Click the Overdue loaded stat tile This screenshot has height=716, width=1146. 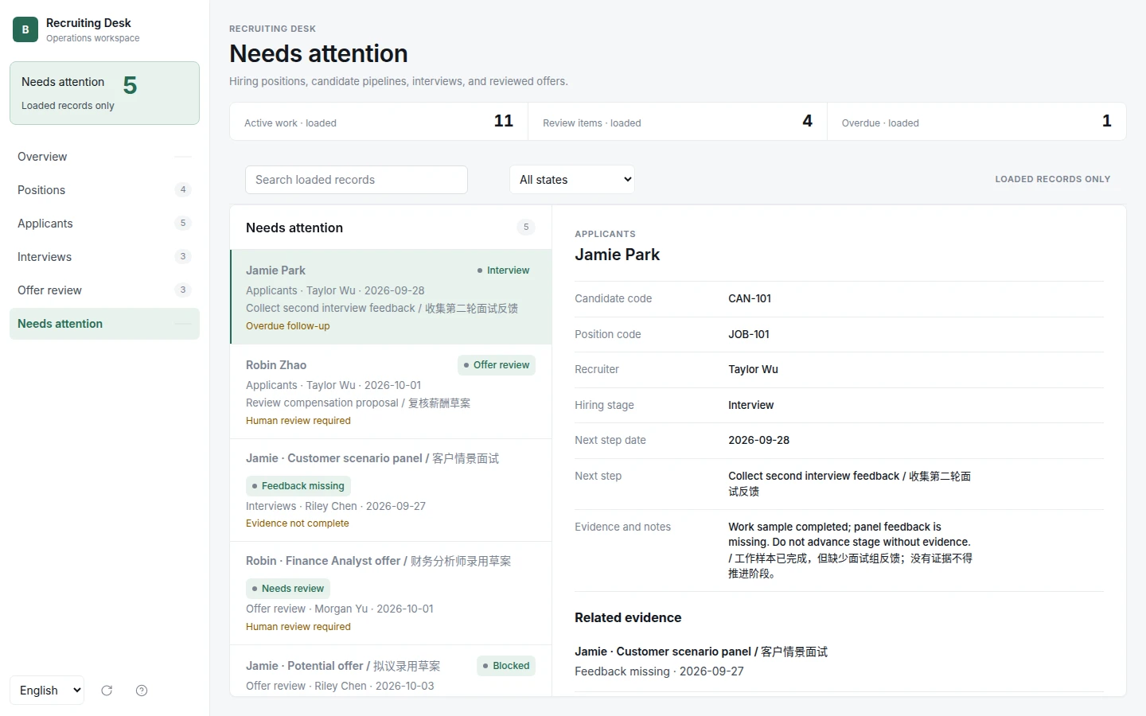976,122
